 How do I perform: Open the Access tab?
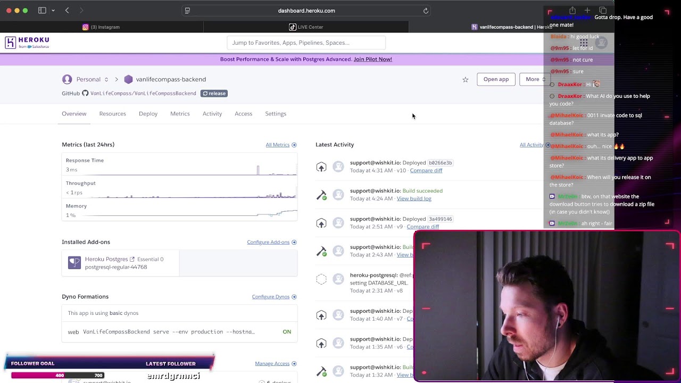click(x=244, y=114)
